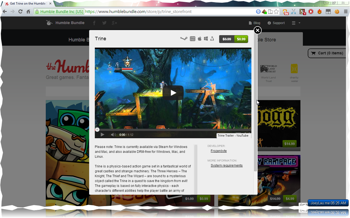350x218 pixels.
Task: Open the Blog link
Action: click(254, 23)
